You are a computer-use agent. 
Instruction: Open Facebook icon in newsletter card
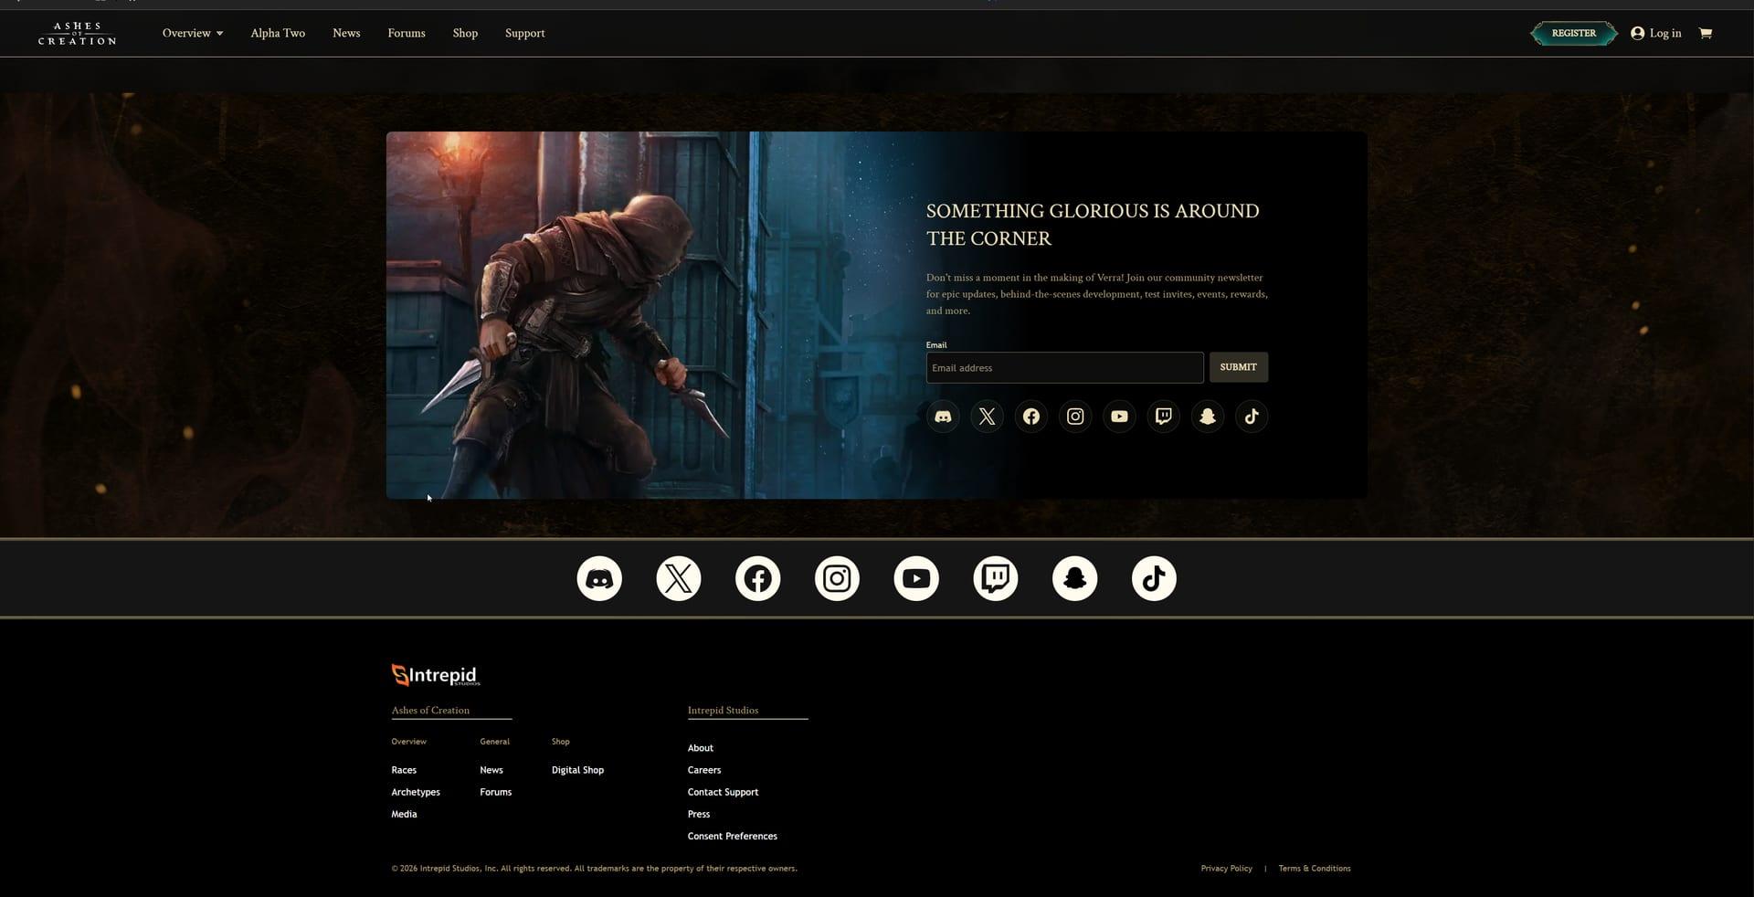tap(1030, 417)
